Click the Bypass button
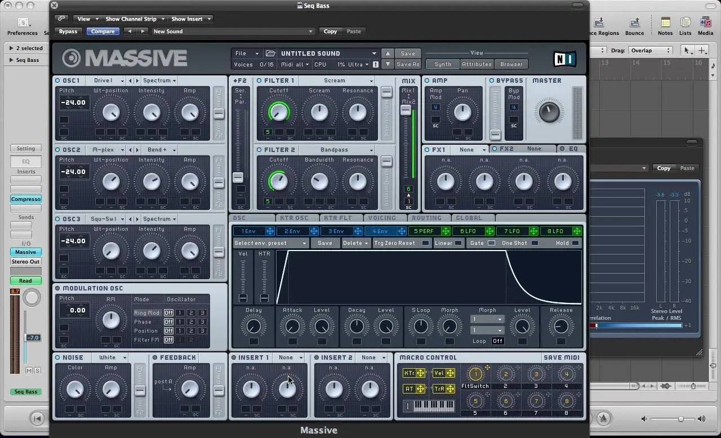721x438 pixels. tap(68, 32)
